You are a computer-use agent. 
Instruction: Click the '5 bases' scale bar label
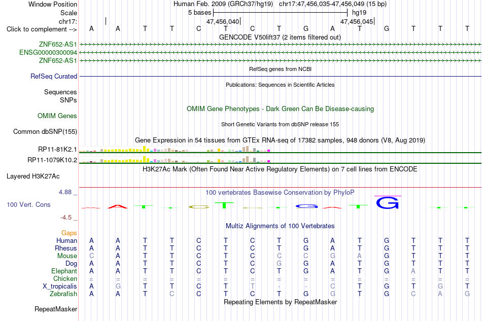(199, 13)
